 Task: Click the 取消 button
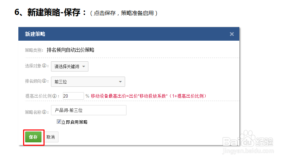[51, 137]
